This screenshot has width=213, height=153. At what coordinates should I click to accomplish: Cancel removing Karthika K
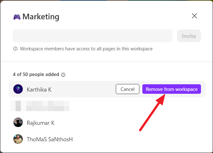[127, 89]
